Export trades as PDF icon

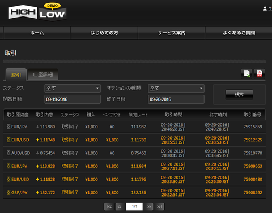pos(260,73)
